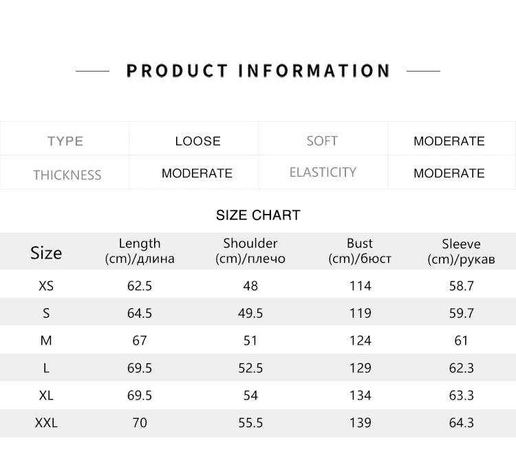The width and height of the screenshot is (516, 456).
Task: Select the XS size row label
Action: (46, 285)
